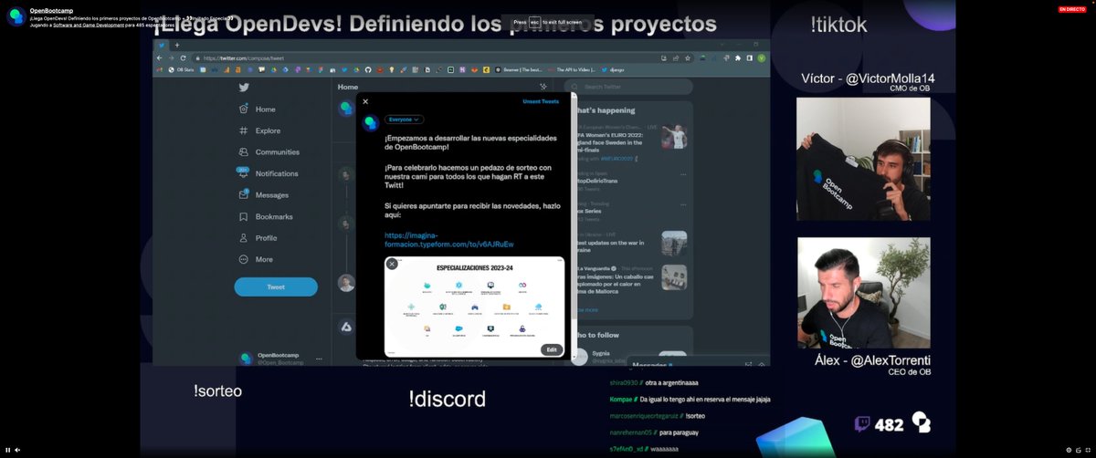Click the Twitch logo beside 482 count

862,424
